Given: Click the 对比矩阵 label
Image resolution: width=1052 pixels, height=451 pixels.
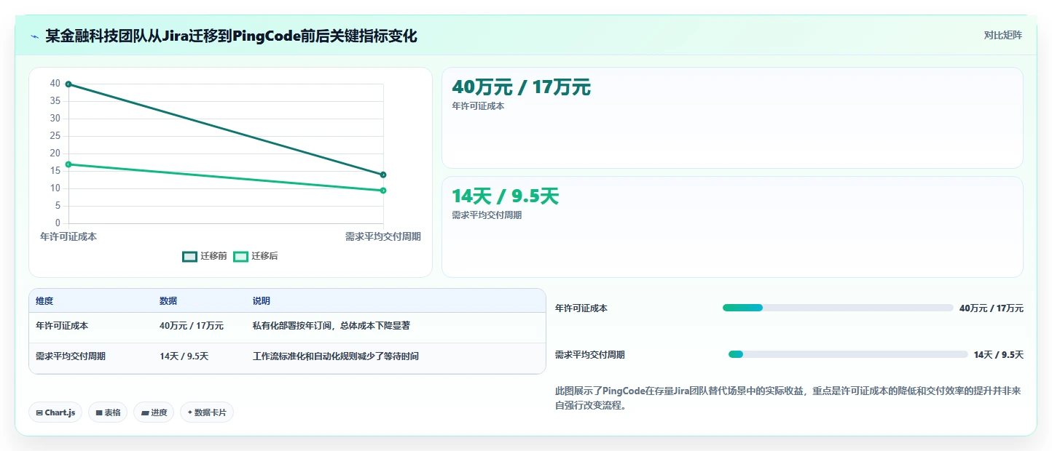Looking at the screenshot, I should click(1003, 35).
